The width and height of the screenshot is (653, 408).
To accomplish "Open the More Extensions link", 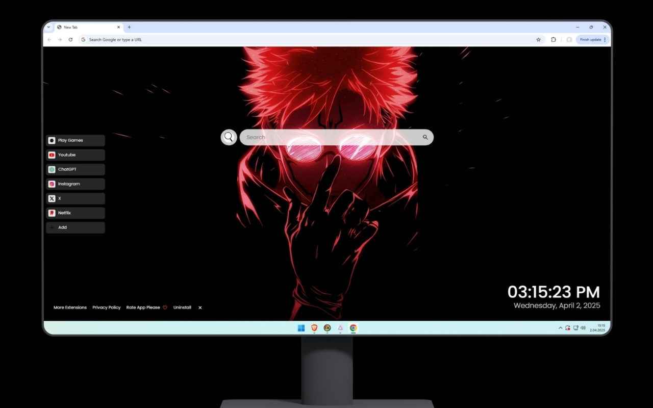I will coord(70,308).
